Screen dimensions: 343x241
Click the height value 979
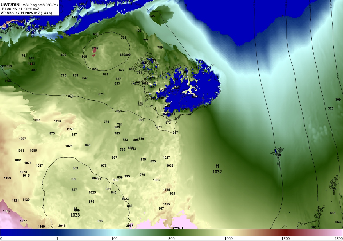click(x=142, y=175)
